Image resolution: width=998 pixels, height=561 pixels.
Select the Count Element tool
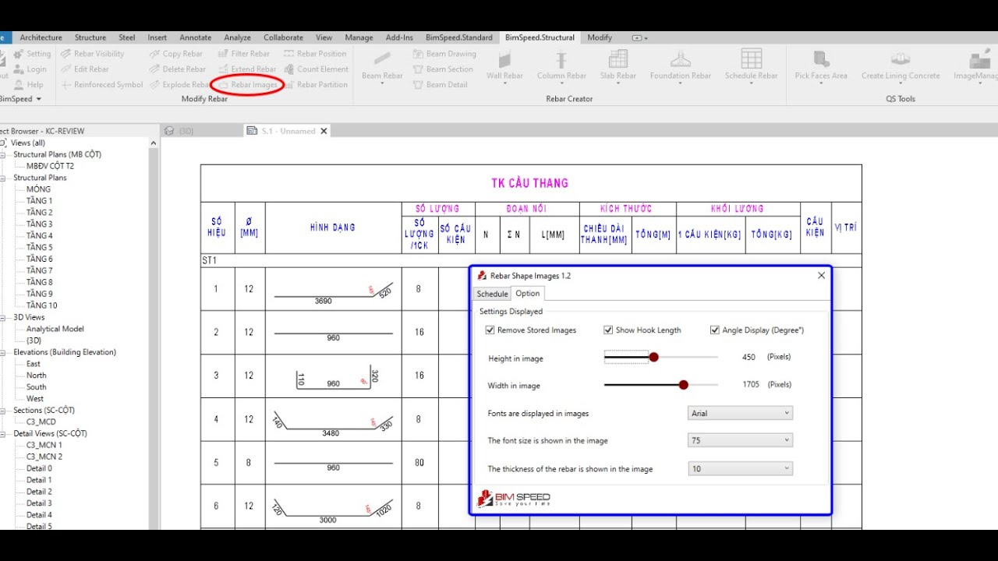click(x=316, y=69)
